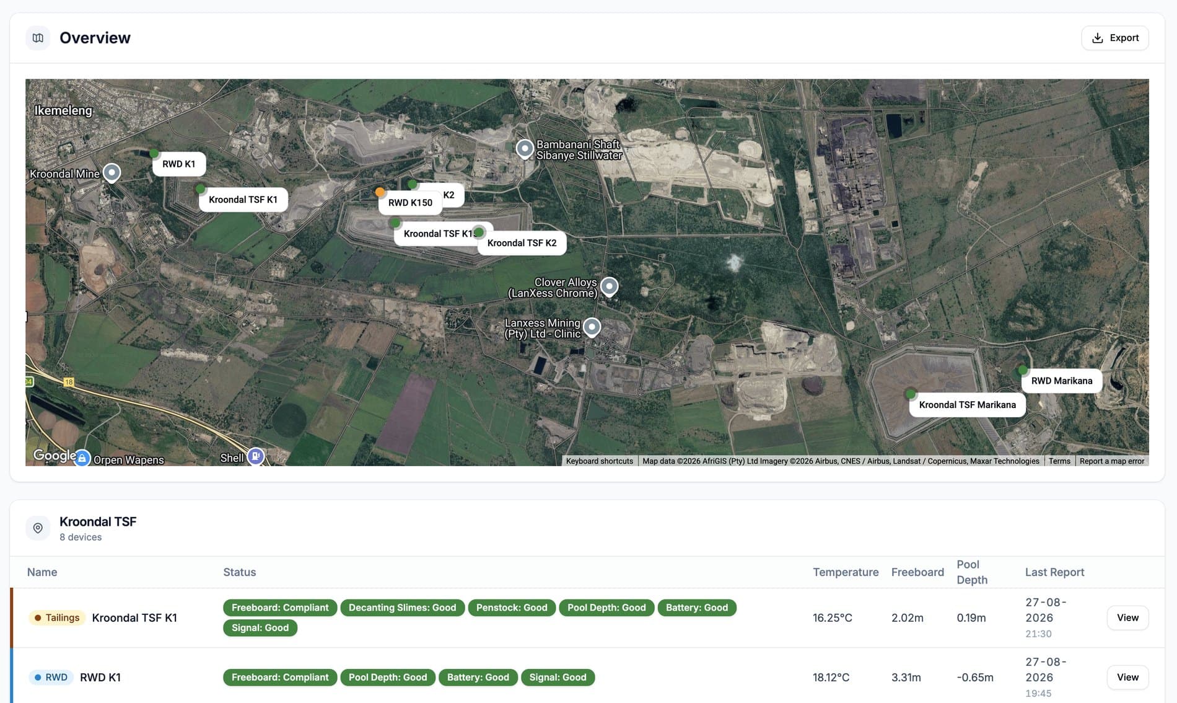Screen dimensions: 1177x703
Task: Click the Kroondal Mine place pin
Action: coord(112,172)
